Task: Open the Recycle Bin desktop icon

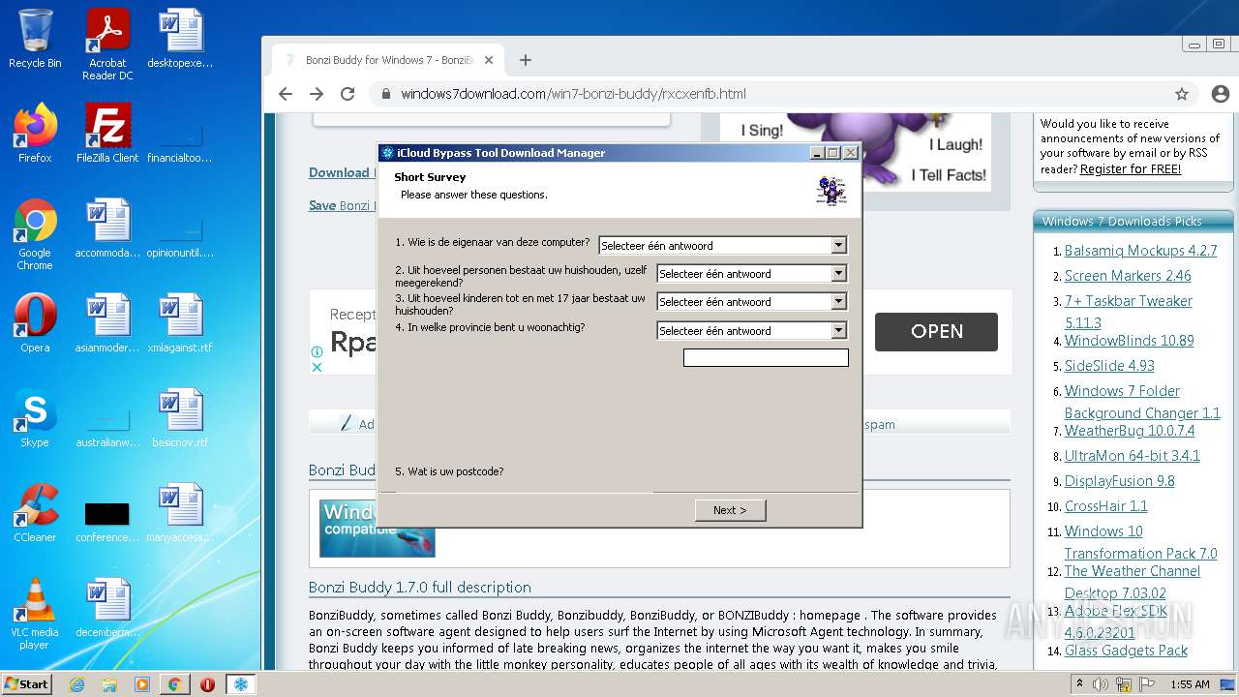Action: pos(35,39)
